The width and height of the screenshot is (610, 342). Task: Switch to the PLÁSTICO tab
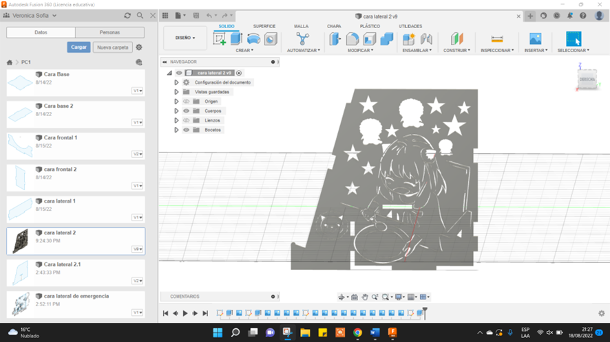tap(370, 26)
